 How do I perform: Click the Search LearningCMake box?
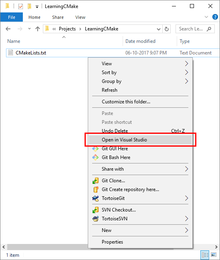[x=195, y=29]
